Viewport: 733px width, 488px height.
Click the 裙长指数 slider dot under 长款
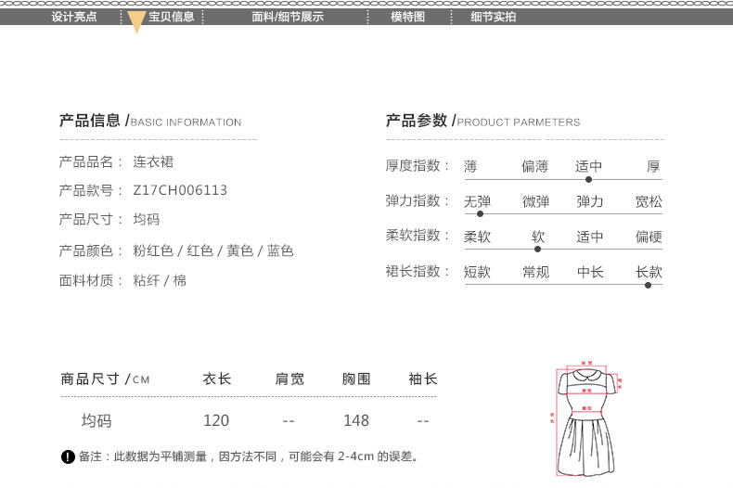[648, 285]
